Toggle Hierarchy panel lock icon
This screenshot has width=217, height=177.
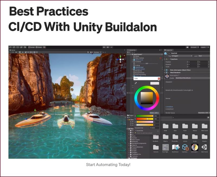click(x=160, y=50)
